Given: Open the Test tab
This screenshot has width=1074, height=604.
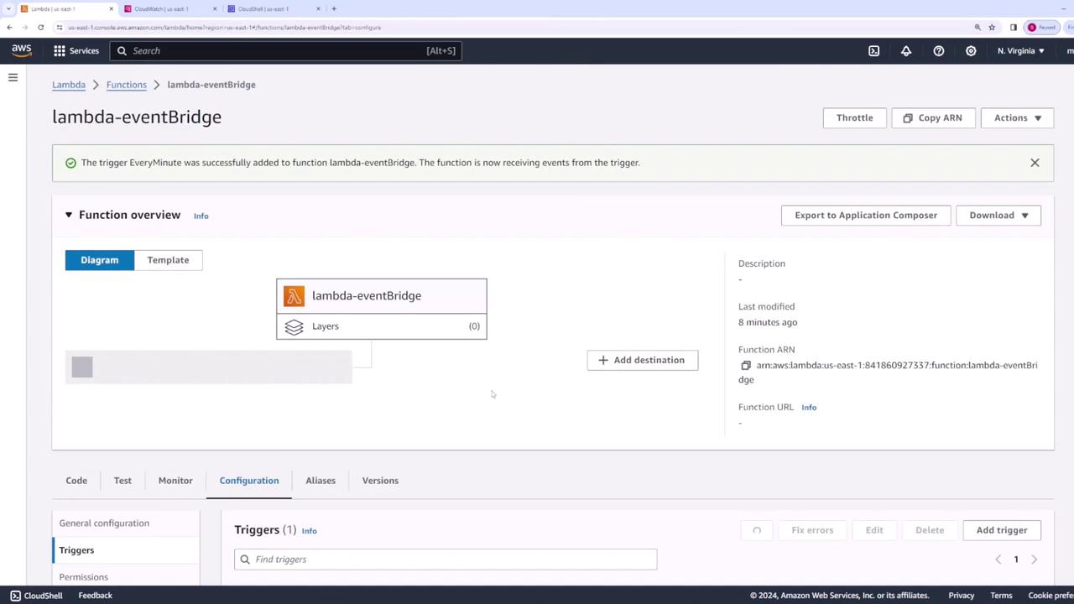Looking at the screenshot, I should coord(123,481).
